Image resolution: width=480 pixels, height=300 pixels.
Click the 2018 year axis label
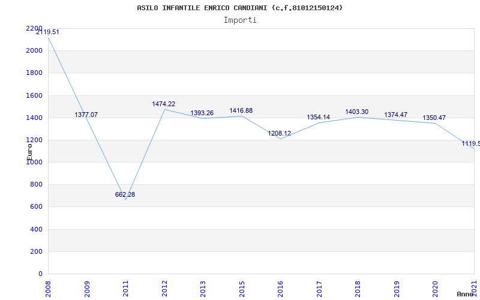[358, 289]
